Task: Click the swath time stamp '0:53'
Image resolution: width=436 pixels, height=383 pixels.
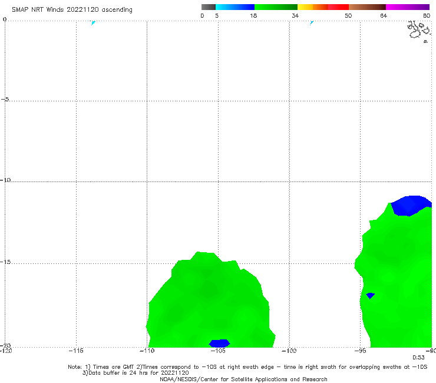Action: coord(418,358)
